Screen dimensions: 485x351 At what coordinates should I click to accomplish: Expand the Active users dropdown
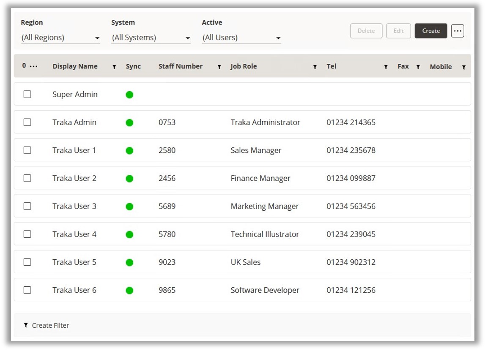click(241, 38)
